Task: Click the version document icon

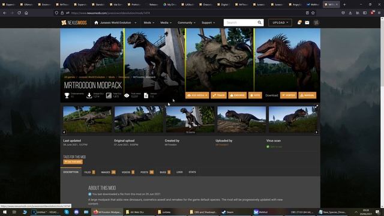Action: coord(146,95)
